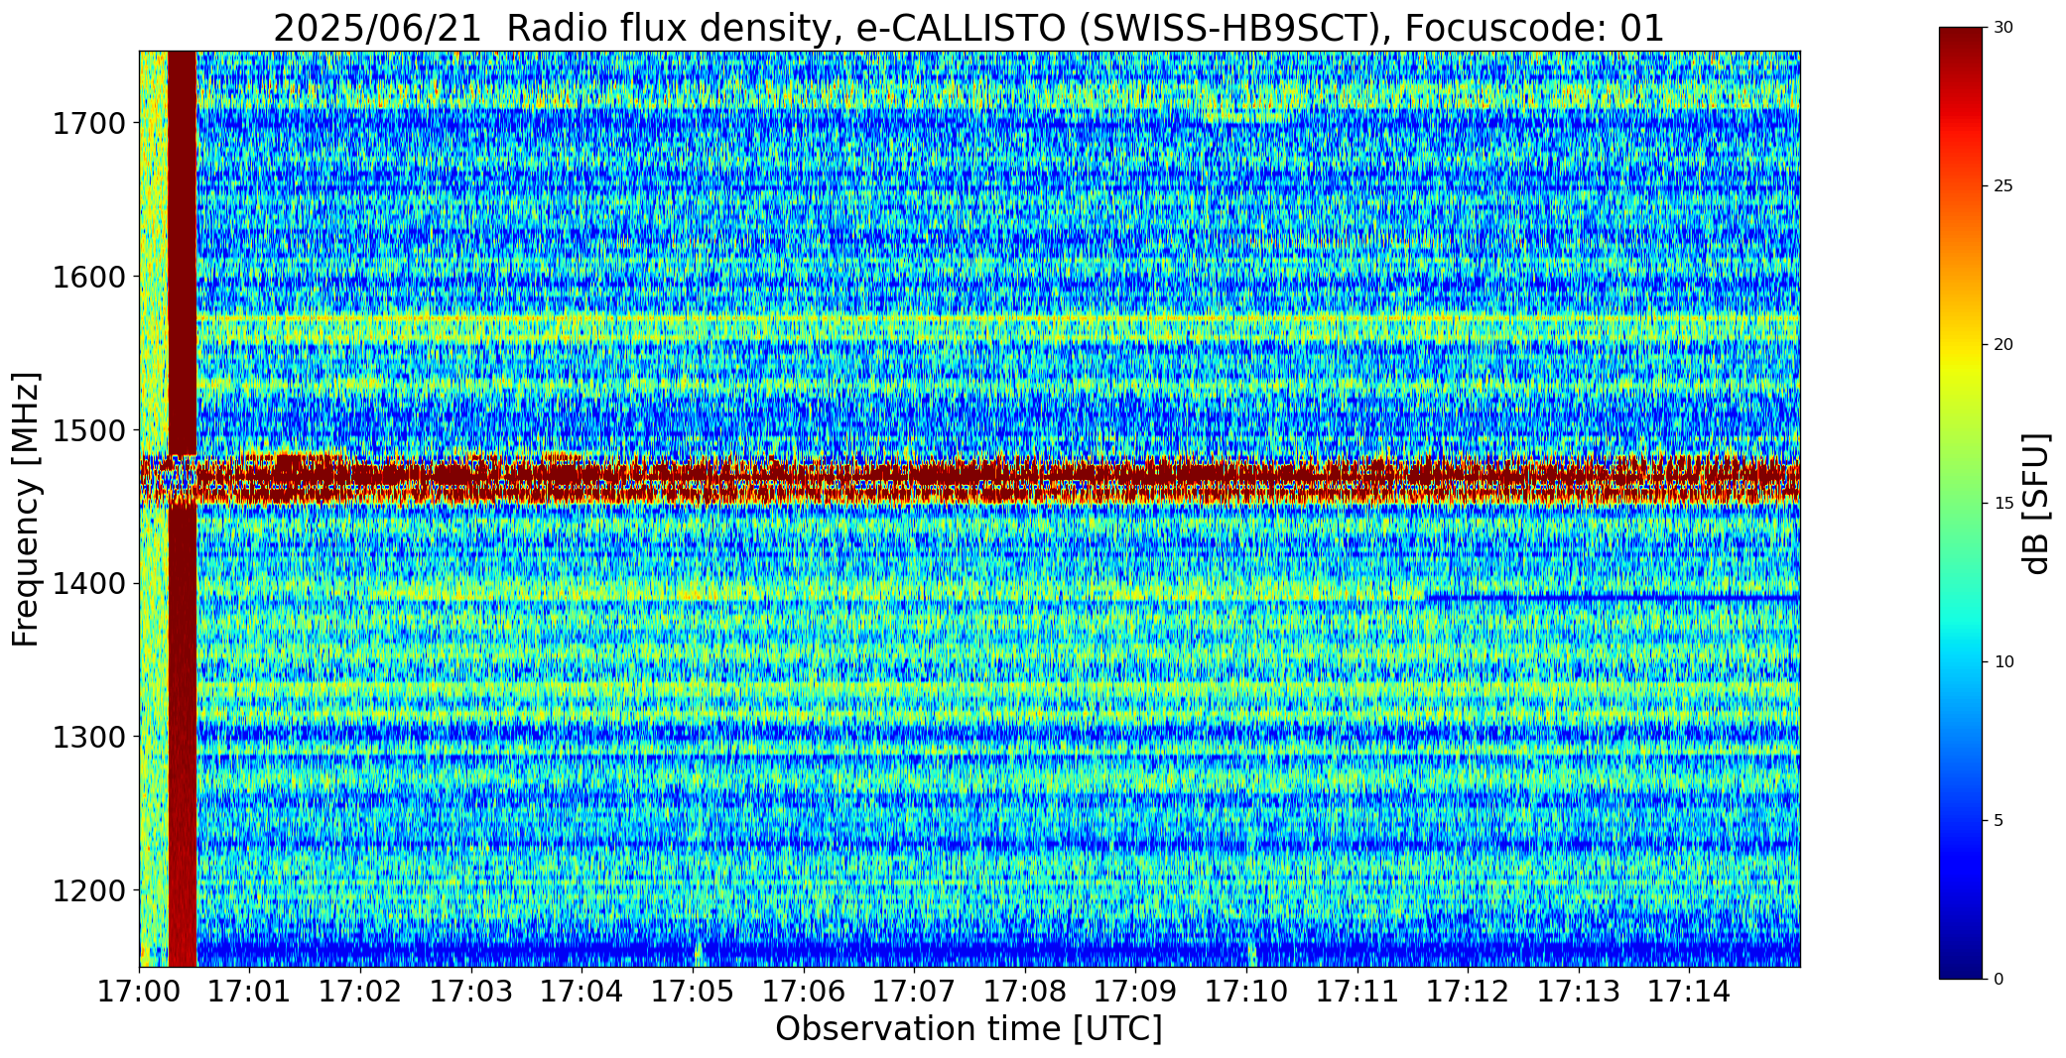Viewport: 2066px width, 1058px height.
Task: Click the 17:04 time tick label
Action: click(x=581, y=992)
